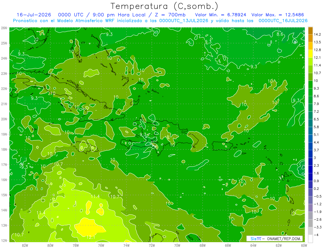This screenshot has width=323, height=249.
Task: Click colorbar label '7.2'
Action: pos(317,111)
